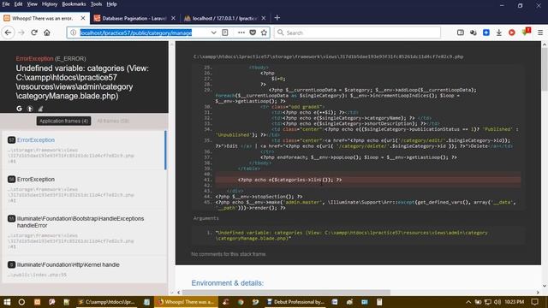The height and width of the screenshot is (308, 548).
Task: Click the page vertical scrollbar
Action: pyautogui.click(x=545, y=70)
